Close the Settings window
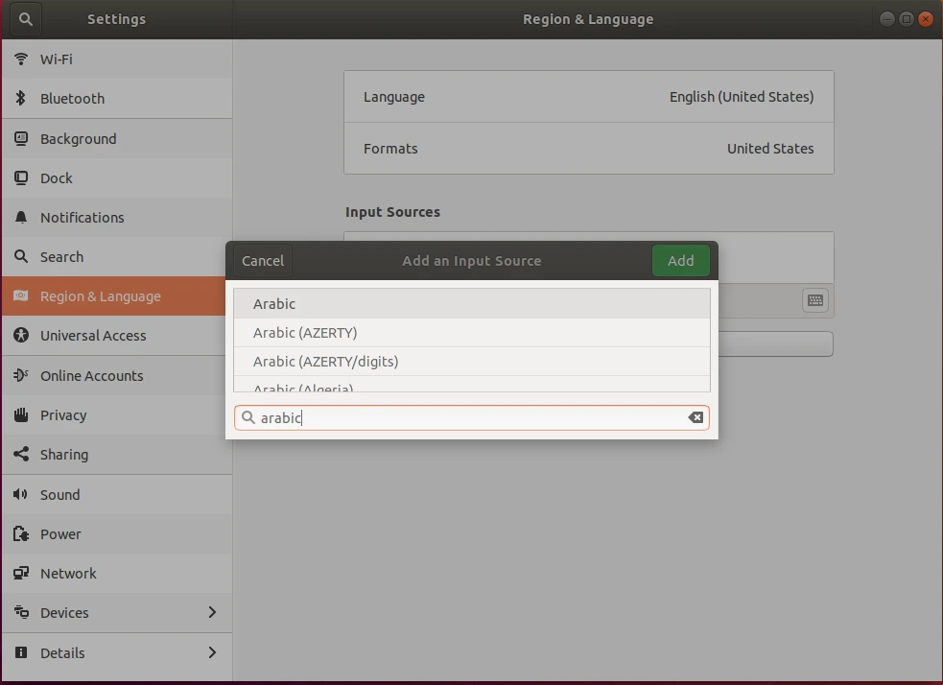 (x=926, y=19)
